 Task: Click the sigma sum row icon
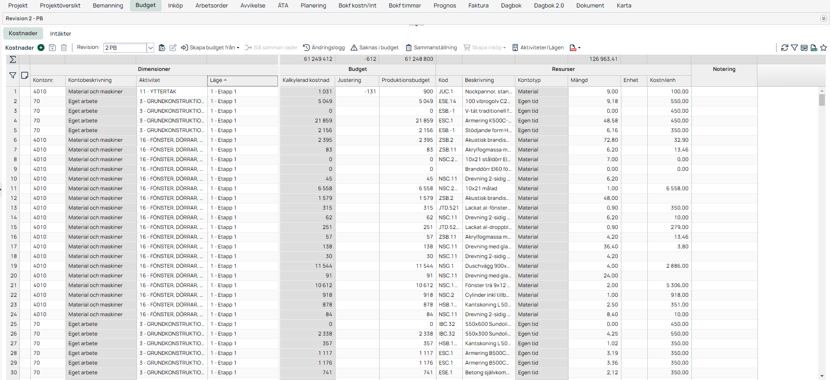13,59
